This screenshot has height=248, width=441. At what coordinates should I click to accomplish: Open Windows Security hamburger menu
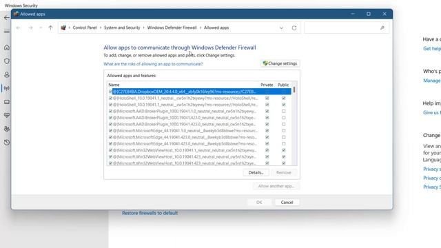pyautogui.click(x=7, y=32)
